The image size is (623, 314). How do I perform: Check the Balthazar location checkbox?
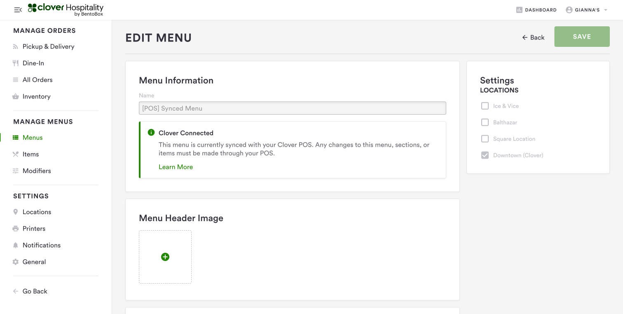click(x=485, y=122)
